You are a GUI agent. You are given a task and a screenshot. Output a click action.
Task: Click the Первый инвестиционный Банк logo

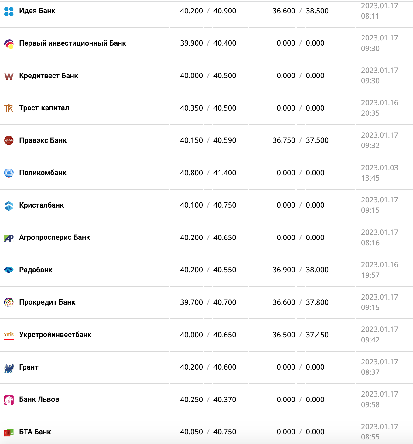tap(9, 44)
